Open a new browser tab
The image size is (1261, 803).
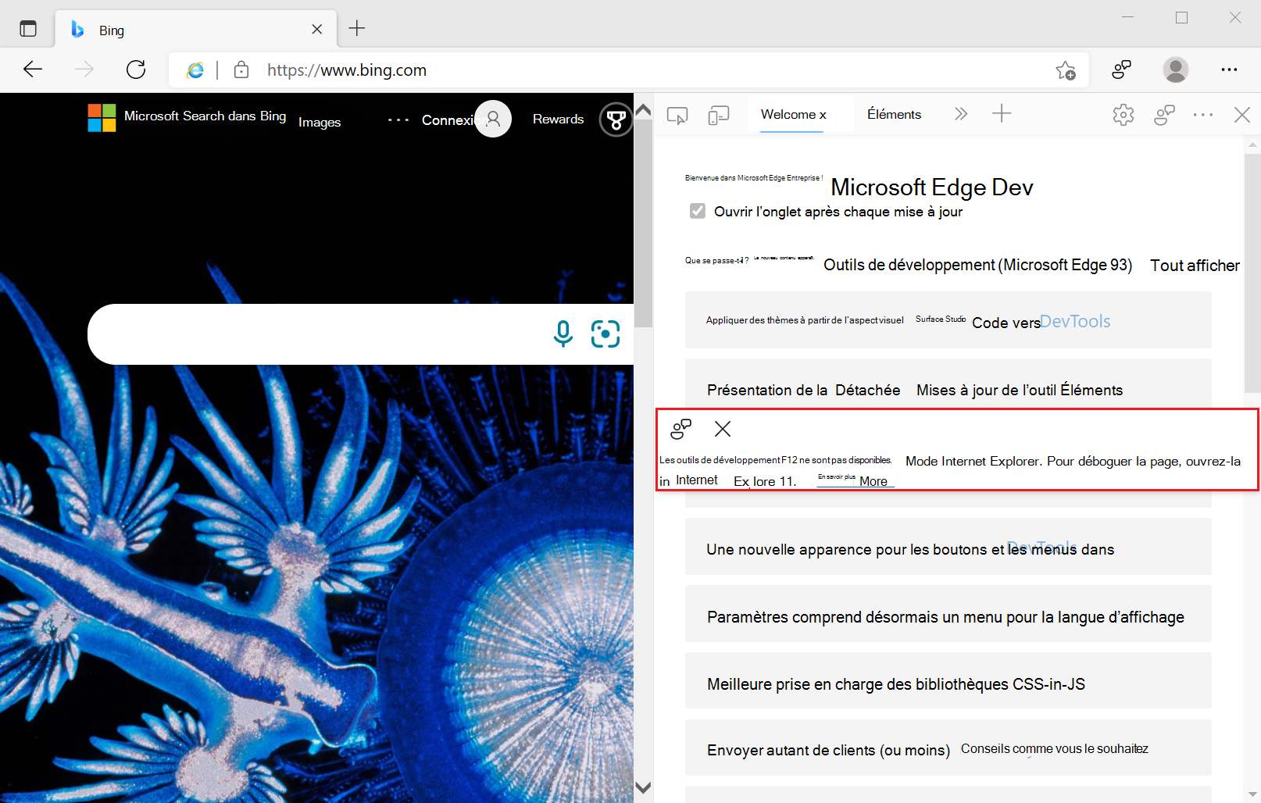(357, 29)
